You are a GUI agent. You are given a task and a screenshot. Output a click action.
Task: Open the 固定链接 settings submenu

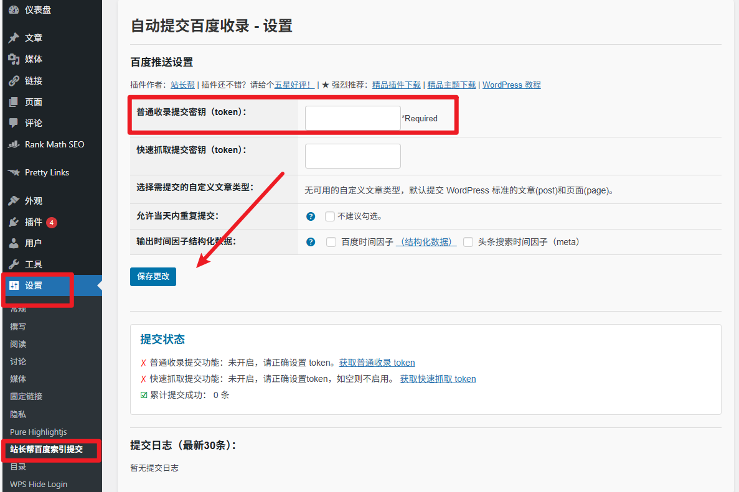click(x=26, y=396)
